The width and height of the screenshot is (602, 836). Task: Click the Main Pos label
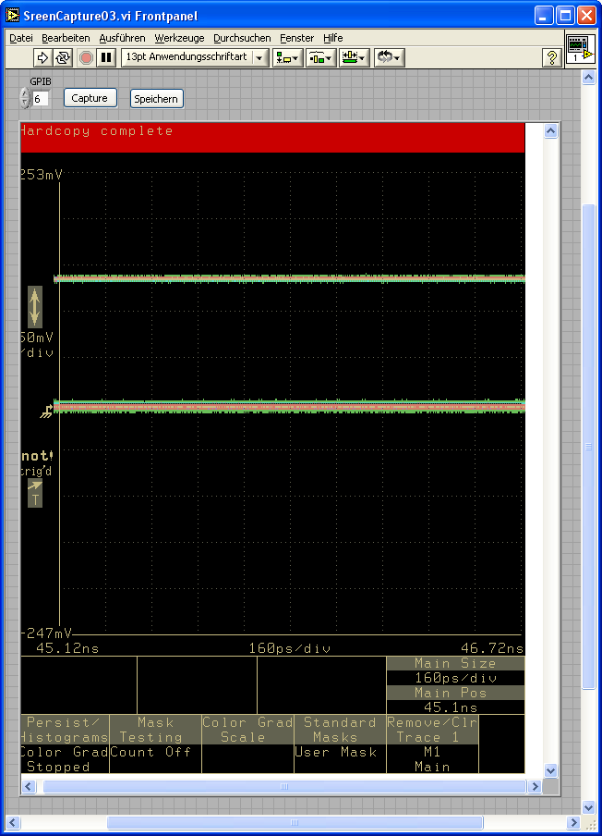point(455,693)
